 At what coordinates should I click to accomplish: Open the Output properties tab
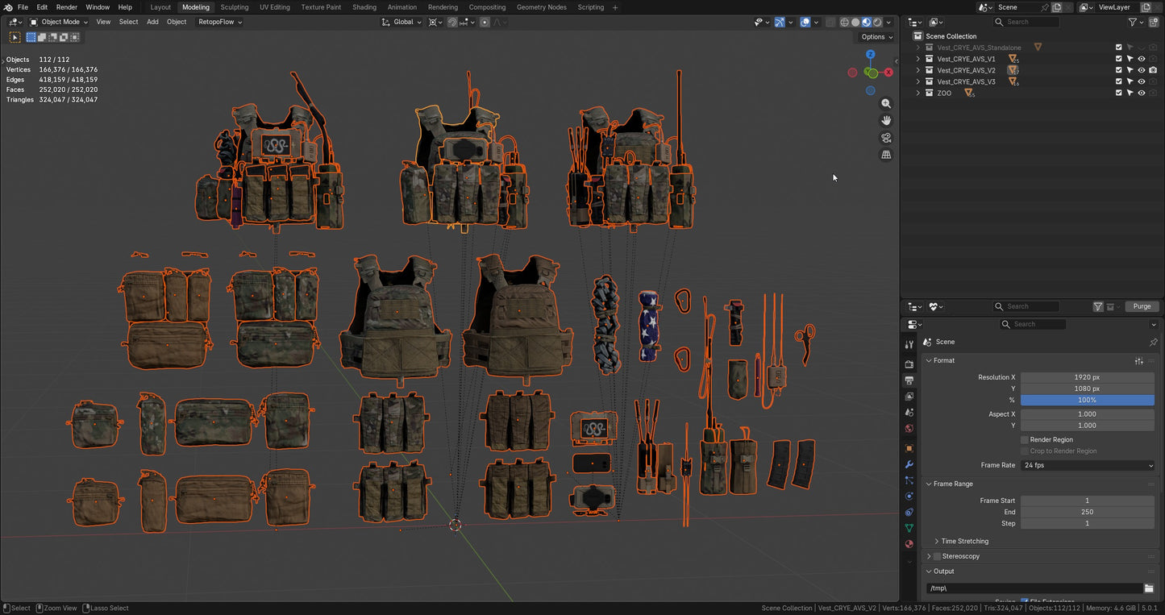(909, 380)
